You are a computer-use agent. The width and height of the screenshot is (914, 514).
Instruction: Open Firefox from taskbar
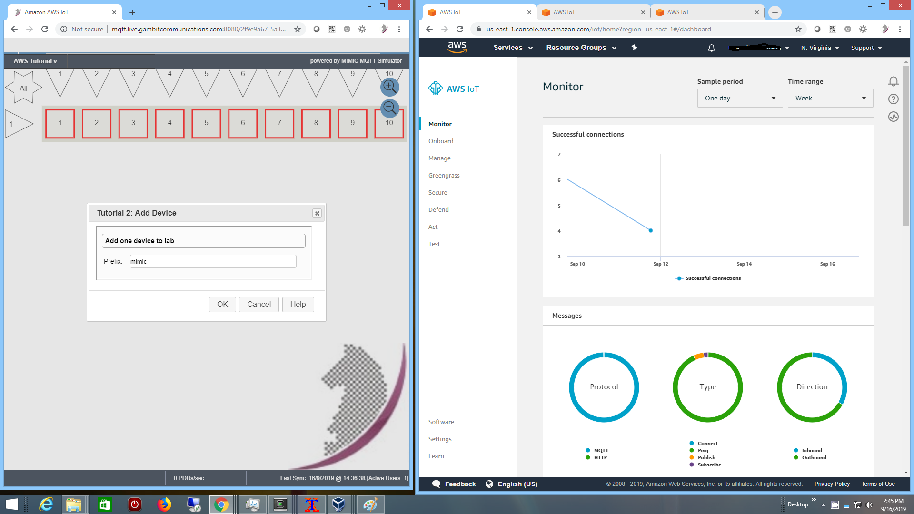click(164, 504)
